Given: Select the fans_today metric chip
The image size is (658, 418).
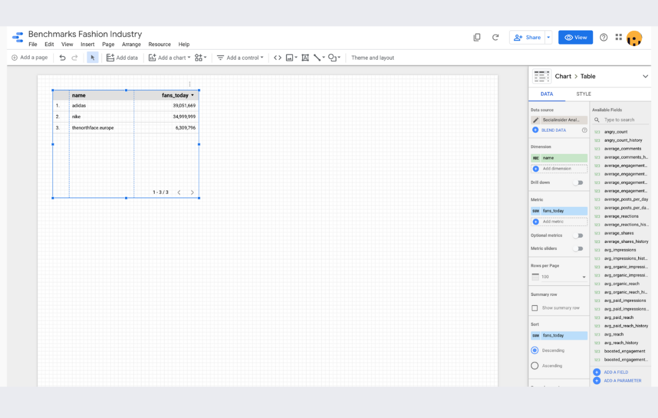Looking at the screenshot, I should [x=559, y=211].
